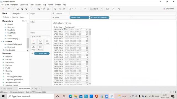Click the Show Me button

coord(168,9)
